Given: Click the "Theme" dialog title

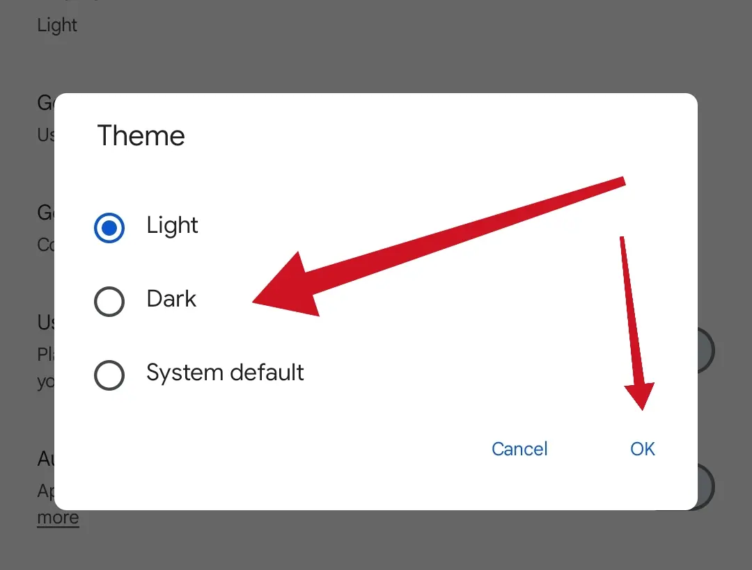Looking at the screenshot, I should point(141,136).
